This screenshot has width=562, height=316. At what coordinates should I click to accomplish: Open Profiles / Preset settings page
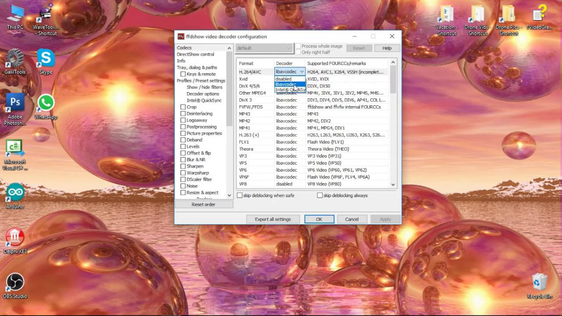(x=201, y=81)
